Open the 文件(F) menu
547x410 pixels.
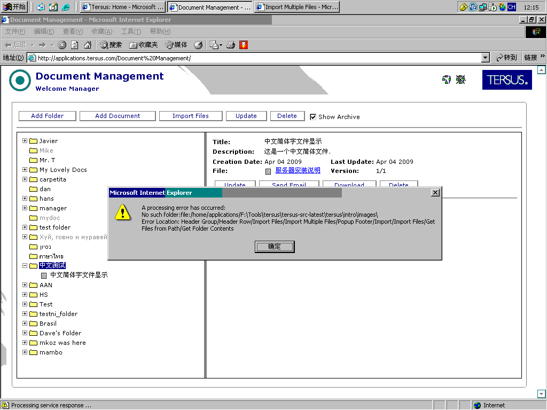[15, 31]
